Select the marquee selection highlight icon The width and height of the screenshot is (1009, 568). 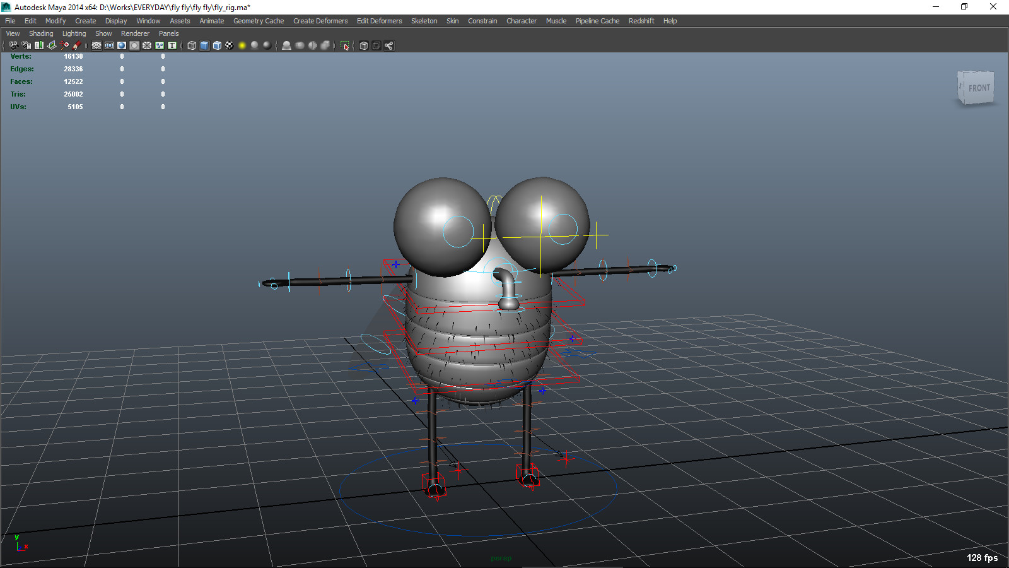[344, 45]
